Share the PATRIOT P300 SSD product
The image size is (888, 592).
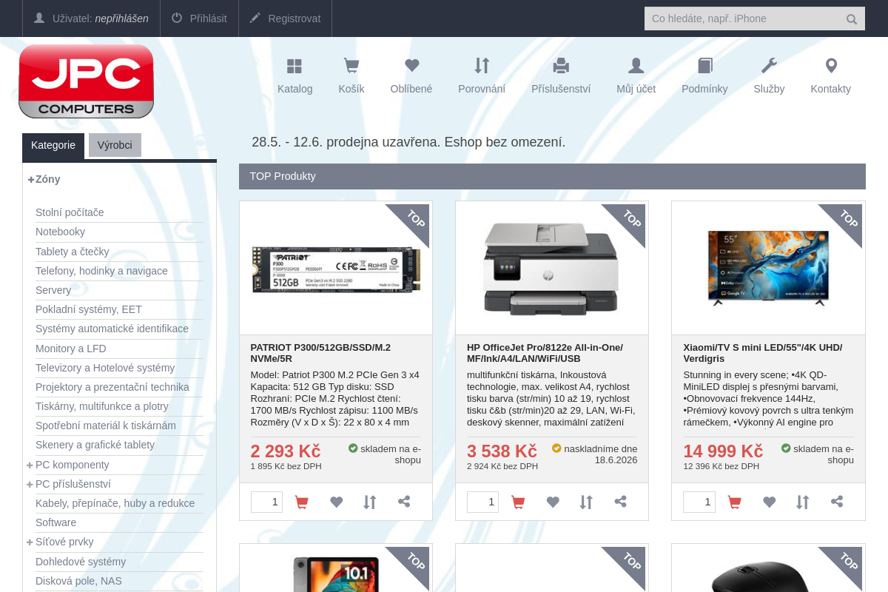404,502
